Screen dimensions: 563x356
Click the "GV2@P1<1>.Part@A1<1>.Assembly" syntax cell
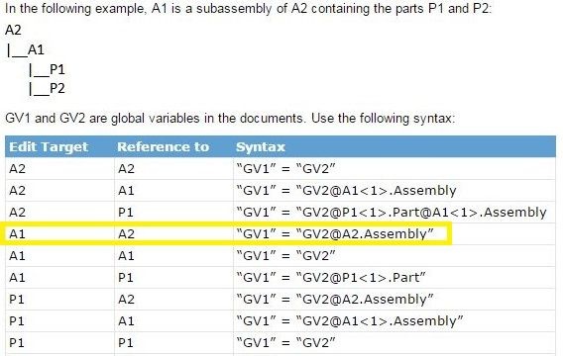click(x=392, y=212)
